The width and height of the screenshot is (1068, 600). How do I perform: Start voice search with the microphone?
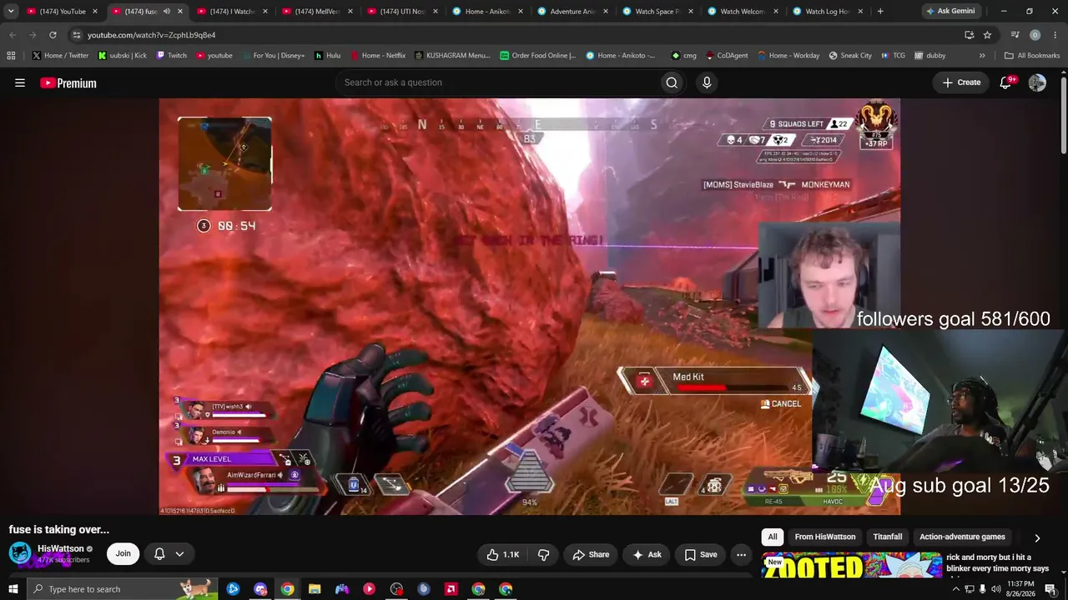tap(707, 82)
